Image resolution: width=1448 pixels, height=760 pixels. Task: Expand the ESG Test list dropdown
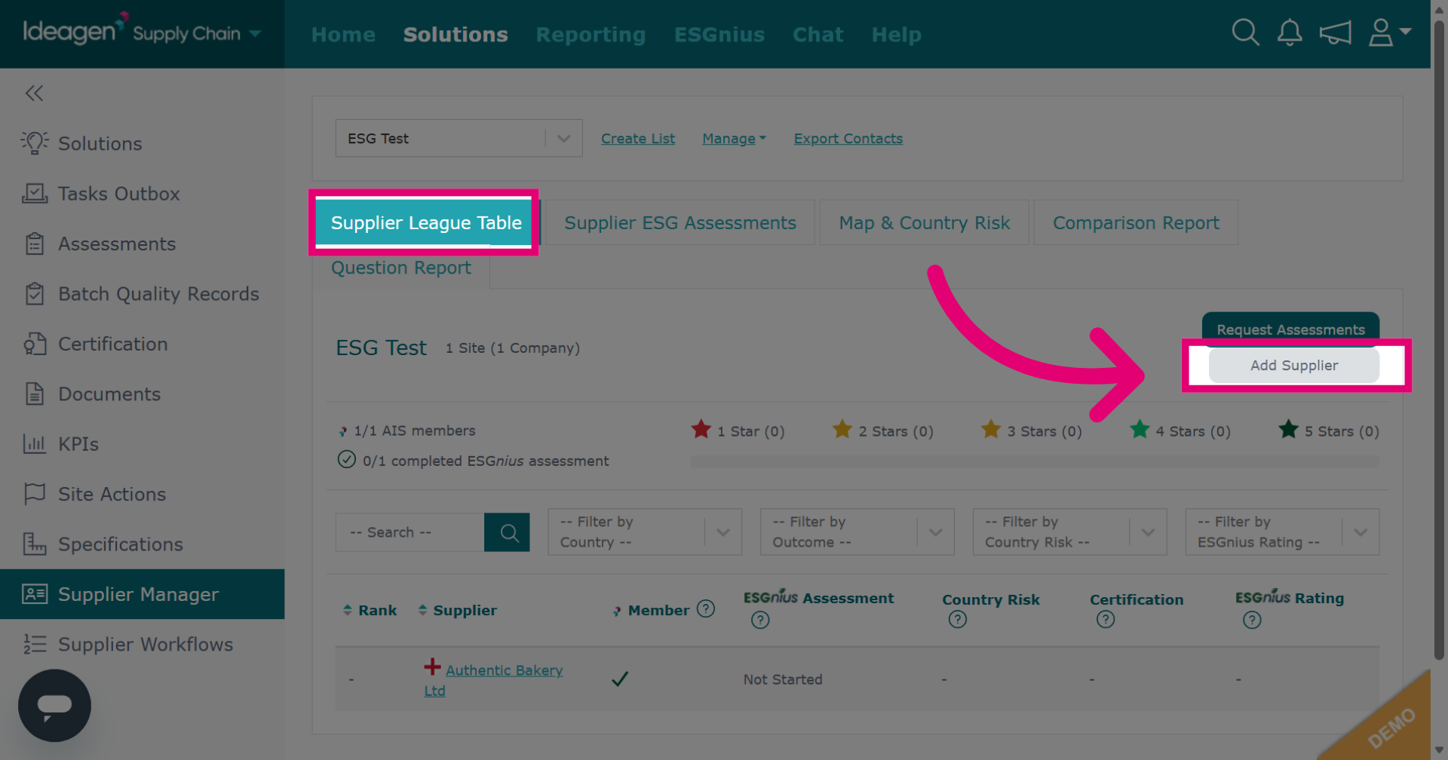[459, 138]
